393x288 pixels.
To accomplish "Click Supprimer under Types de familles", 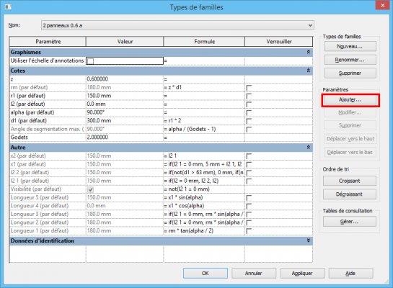I will pyautogui.click(x=350, y=73).
